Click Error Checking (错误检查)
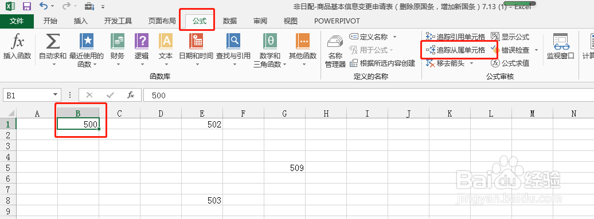 pyautogui.click(x=510, y=50)
